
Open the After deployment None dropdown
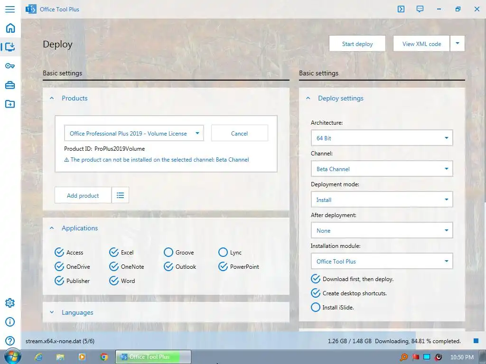click(x=382, y=230)
